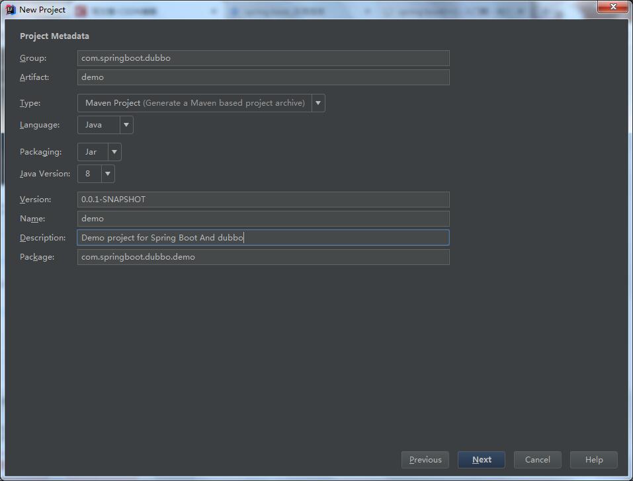The width and height of the screenshot is (633, 481).
Task: Click the Project Metadata heading
Action: [54, 36]
